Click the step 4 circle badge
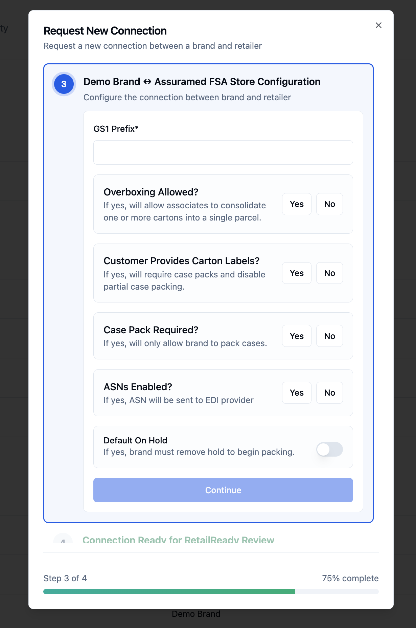The image size is (416, 628). (x=63, y=538)
